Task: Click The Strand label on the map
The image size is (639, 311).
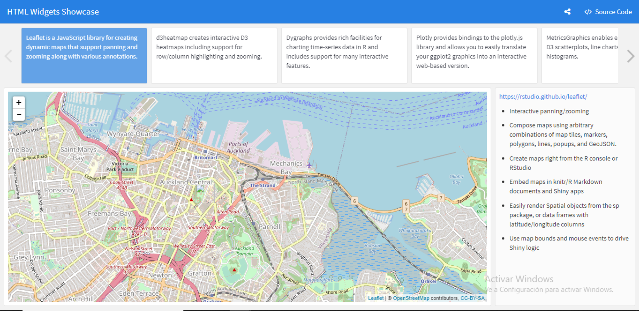Action: coord(263,185)
